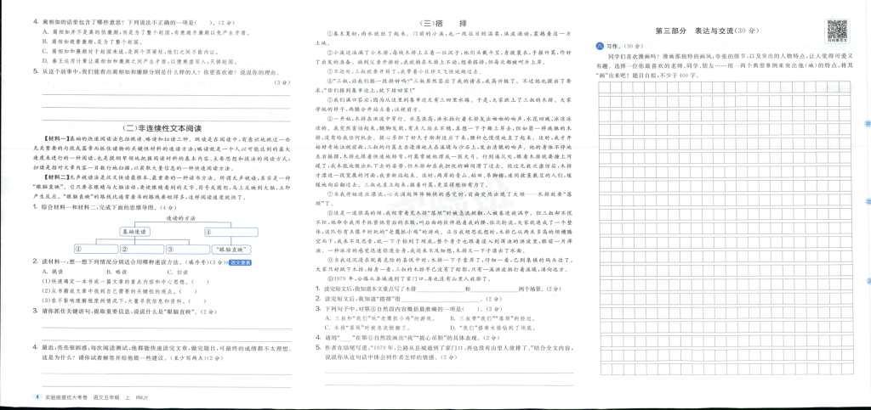This screenshot has height=410, width=871.
Task: Click the footer text 实验班提优大考卷
Action: 66,397
